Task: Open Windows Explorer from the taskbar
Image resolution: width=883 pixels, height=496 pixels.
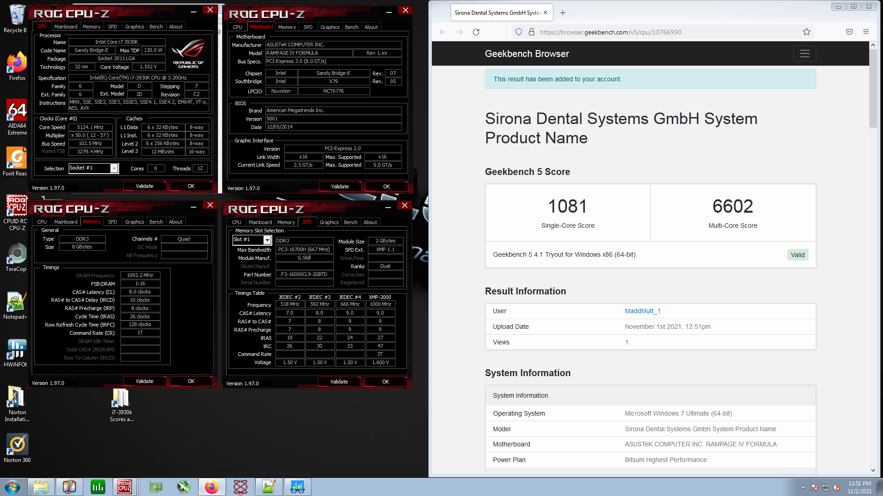Action: 41,487
